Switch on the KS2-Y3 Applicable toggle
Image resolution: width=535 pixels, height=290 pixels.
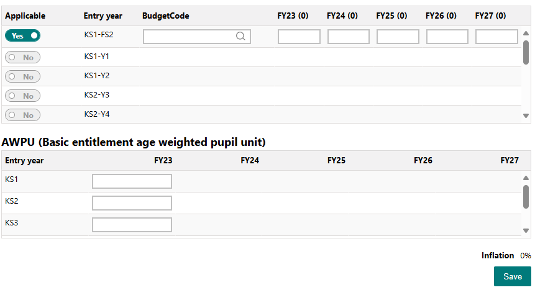[x=22, y=96]
